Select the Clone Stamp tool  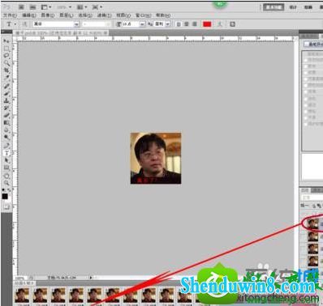pyautogui.click(x=6, y=101)
